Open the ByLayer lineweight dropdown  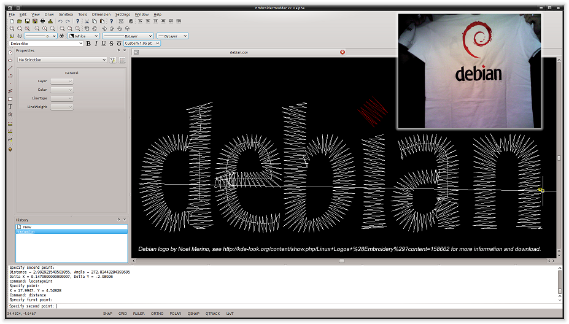tap(172, 36)
